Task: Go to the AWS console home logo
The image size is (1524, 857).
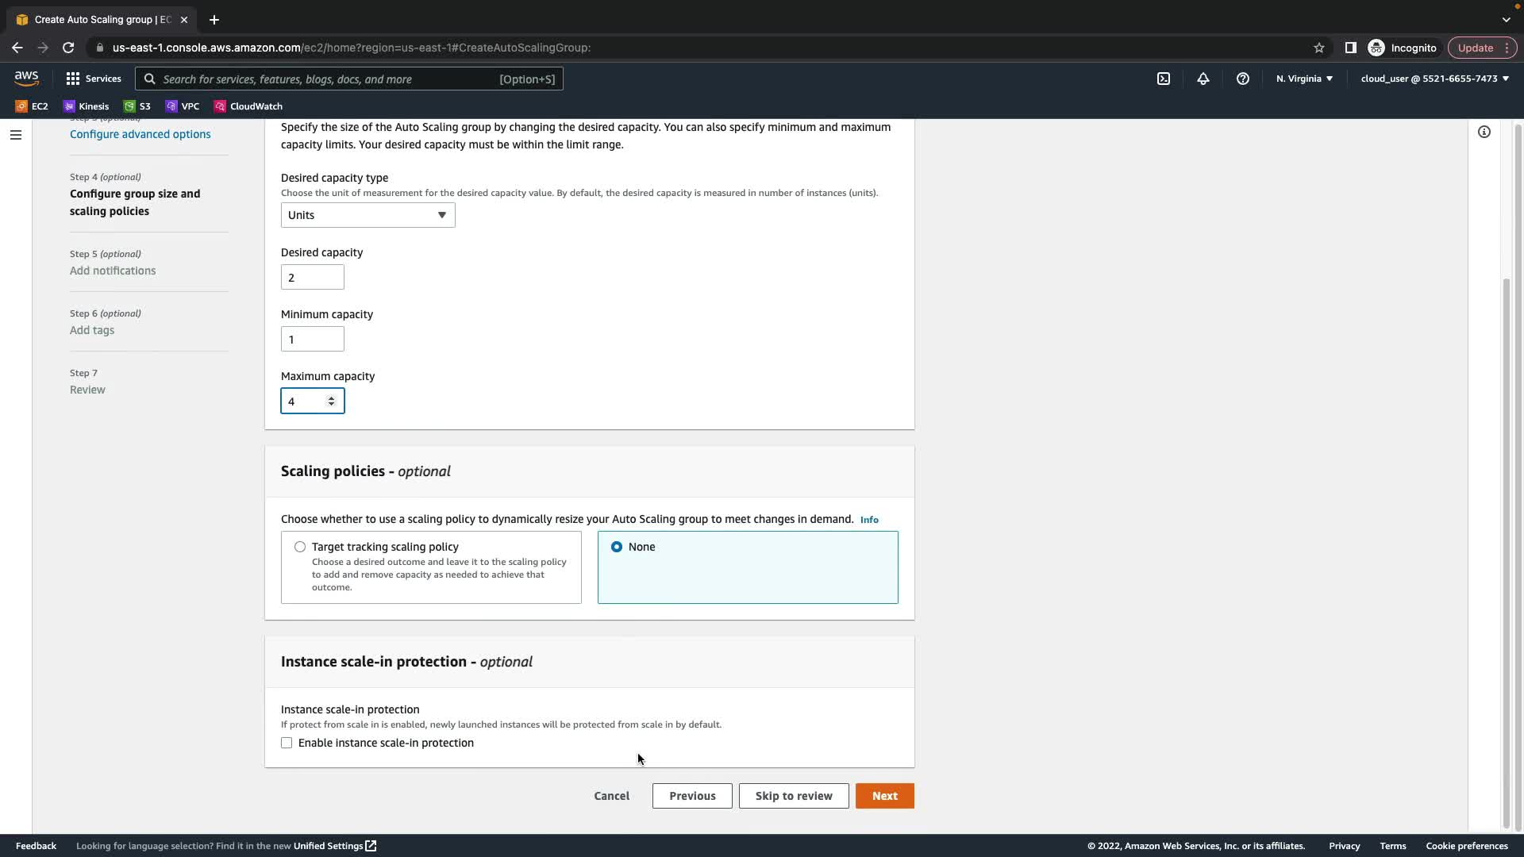Action: coord(26,78)
